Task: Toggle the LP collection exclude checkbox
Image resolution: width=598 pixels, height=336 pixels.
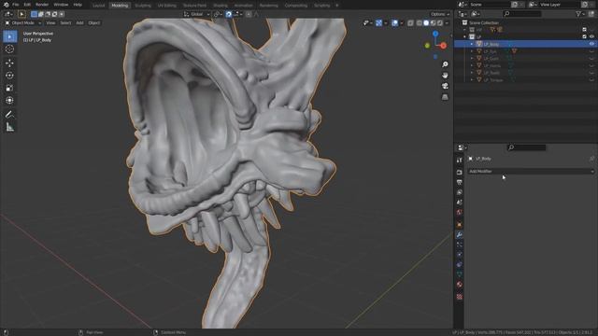Action: point(584,37)
